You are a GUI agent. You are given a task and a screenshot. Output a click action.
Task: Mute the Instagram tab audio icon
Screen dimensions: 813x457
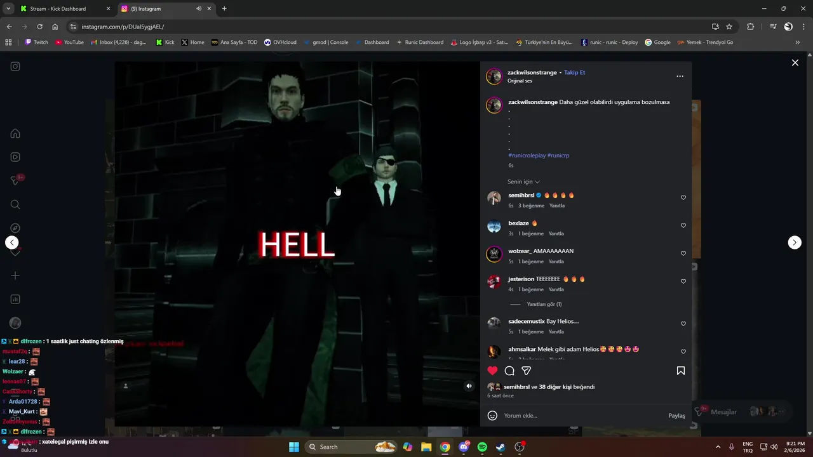point(199,9)
